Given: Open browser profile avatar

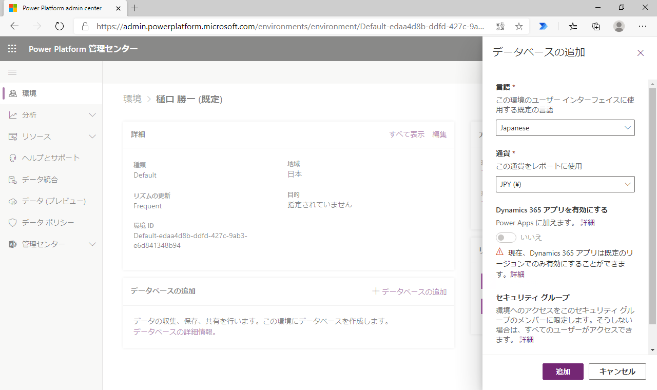Looking at the screenshot, I should pos(619,26).
